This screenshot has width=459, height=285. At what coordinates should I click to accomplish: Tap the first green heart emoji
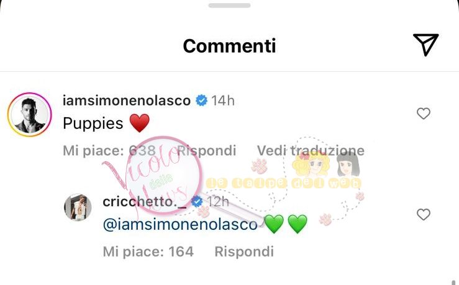274,224
